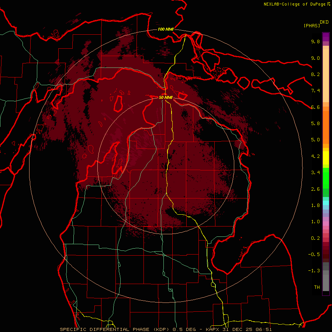
Task: Click the 2.6 color scale value
Action: pos(315,189)
